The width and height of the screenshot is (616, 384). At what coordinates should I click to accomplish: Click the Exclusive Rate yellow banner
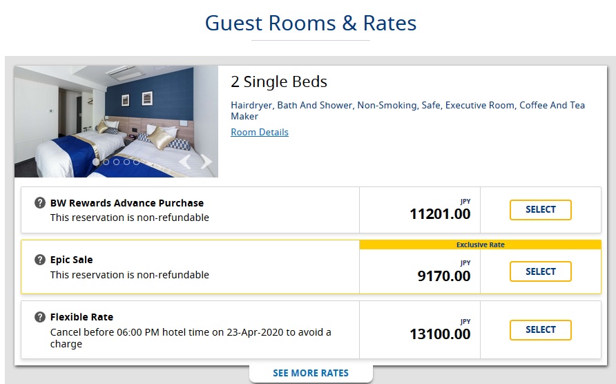tap(480, 244)
